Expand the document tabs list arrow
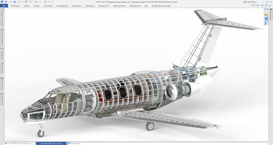This screenshot has height=145, width=273. pos(268,143)
